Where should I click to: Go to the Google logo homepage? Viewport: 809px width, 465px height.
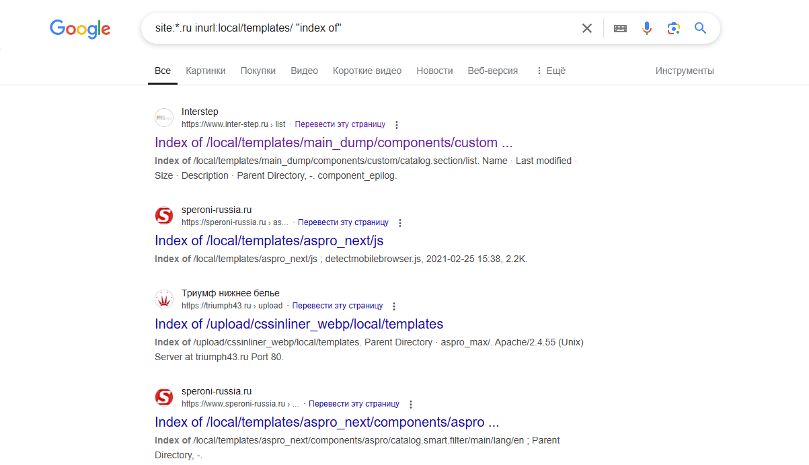pos(80,29)
